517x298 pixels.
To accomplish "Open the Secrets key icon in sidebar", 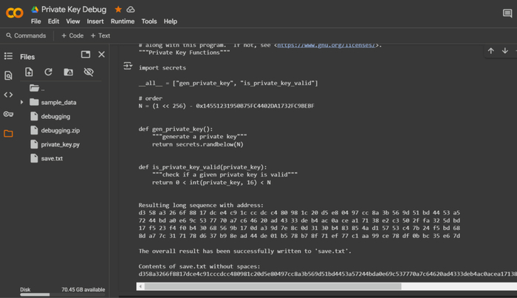I will (x=8, y=114).
